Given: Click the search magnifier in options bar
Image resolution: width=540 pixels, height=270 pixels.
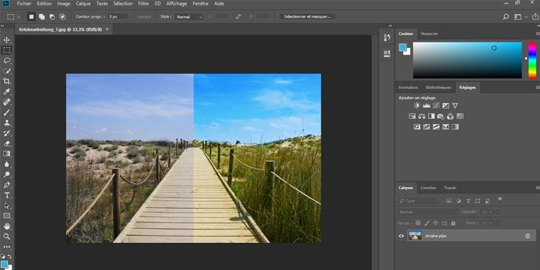Looking at the screenshot, I should tap(506, 16).
